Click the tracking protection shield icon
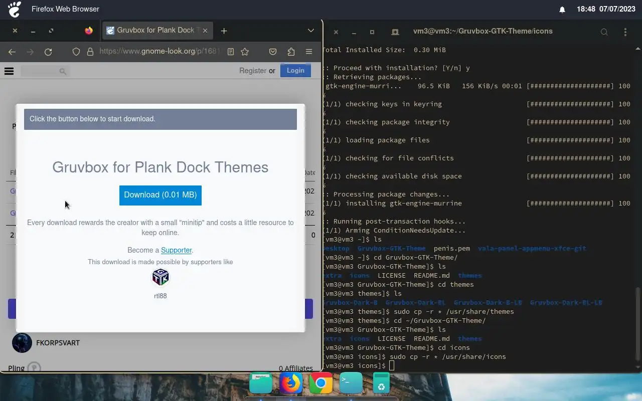This screenshot has height=401, width=642. click(x=76, y=52)
